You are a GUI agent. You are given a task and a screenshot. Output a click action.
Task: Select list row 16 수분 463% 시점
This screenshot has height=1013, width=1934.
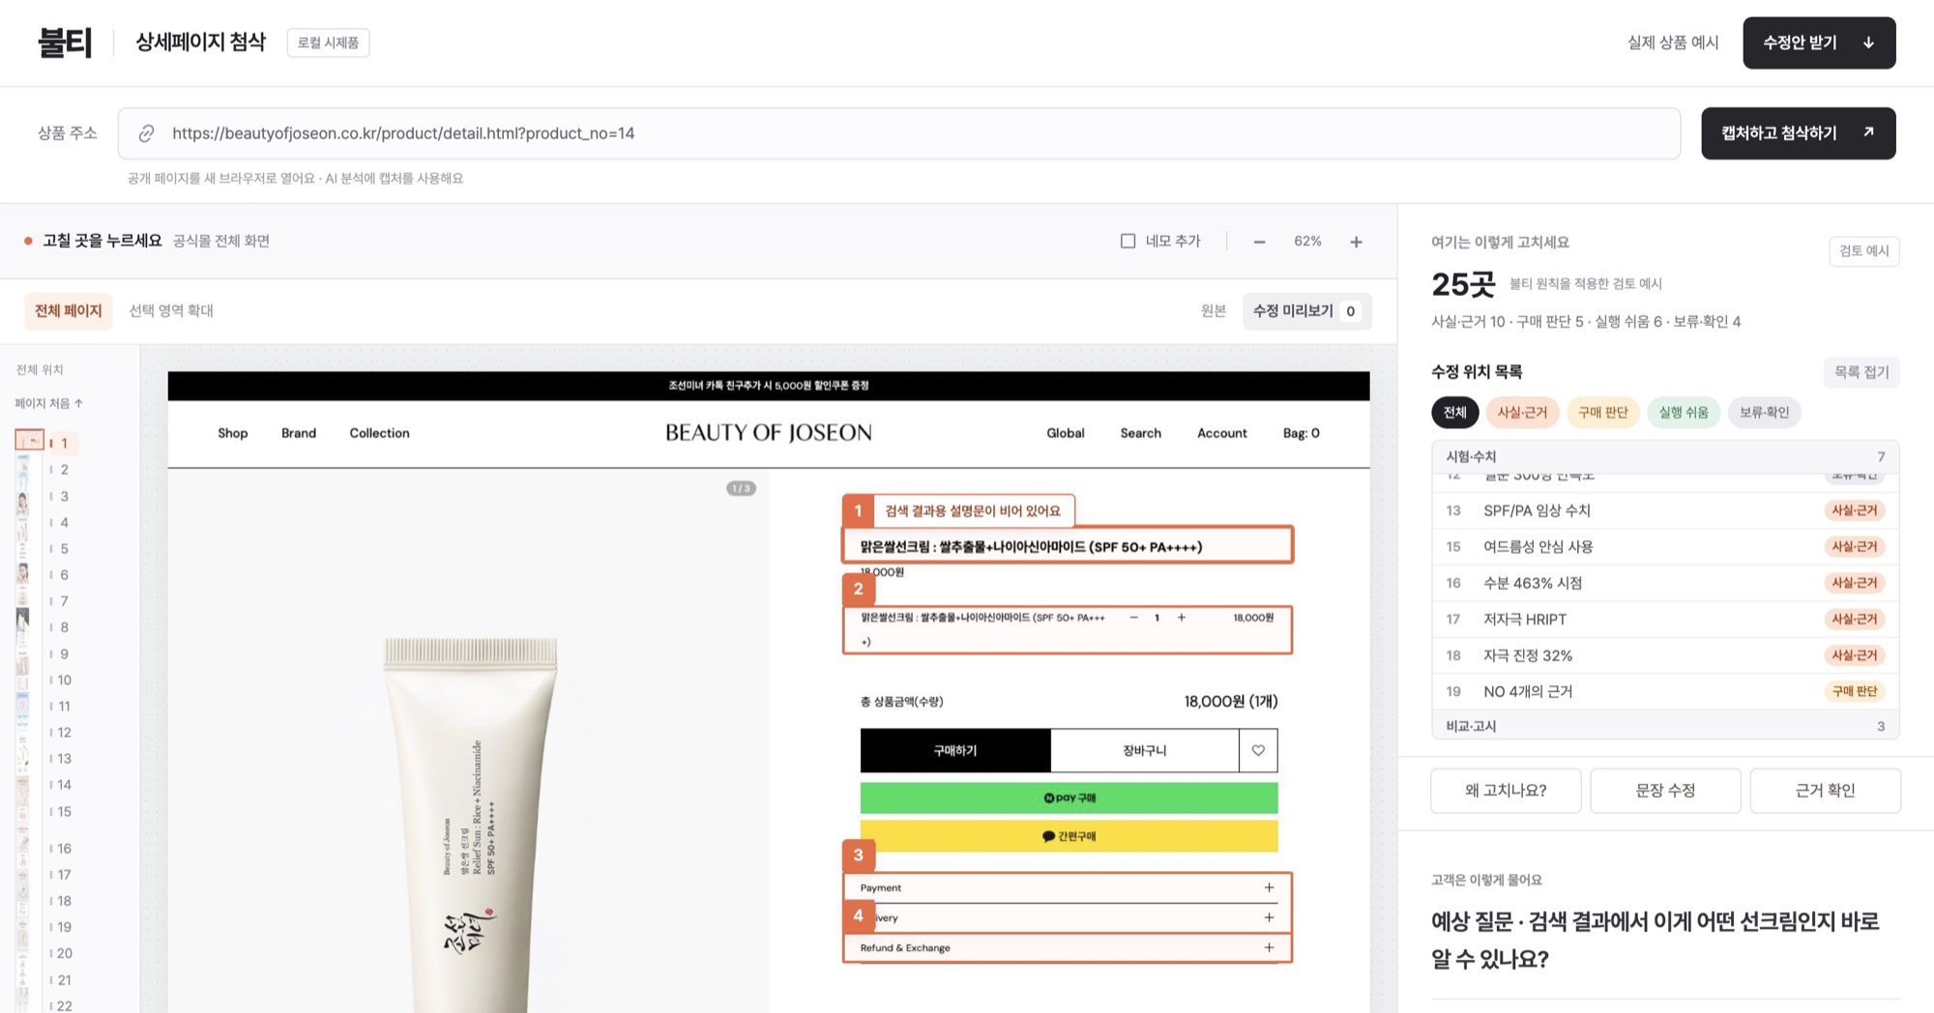pos(1665,583)
